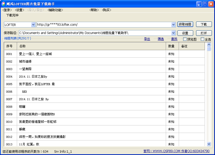Select row 0005 我平面控，我在LOFTER 最
The height and width of the screenshot is (155, 215).
[x=104, y=84]
